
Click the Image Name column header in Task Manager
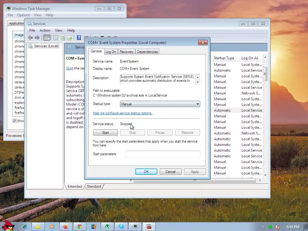tap(19, 35)
